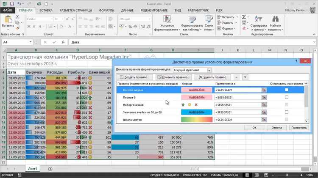
Task: Switch to the PLEX tab
Action: click(x=219, y=10)
